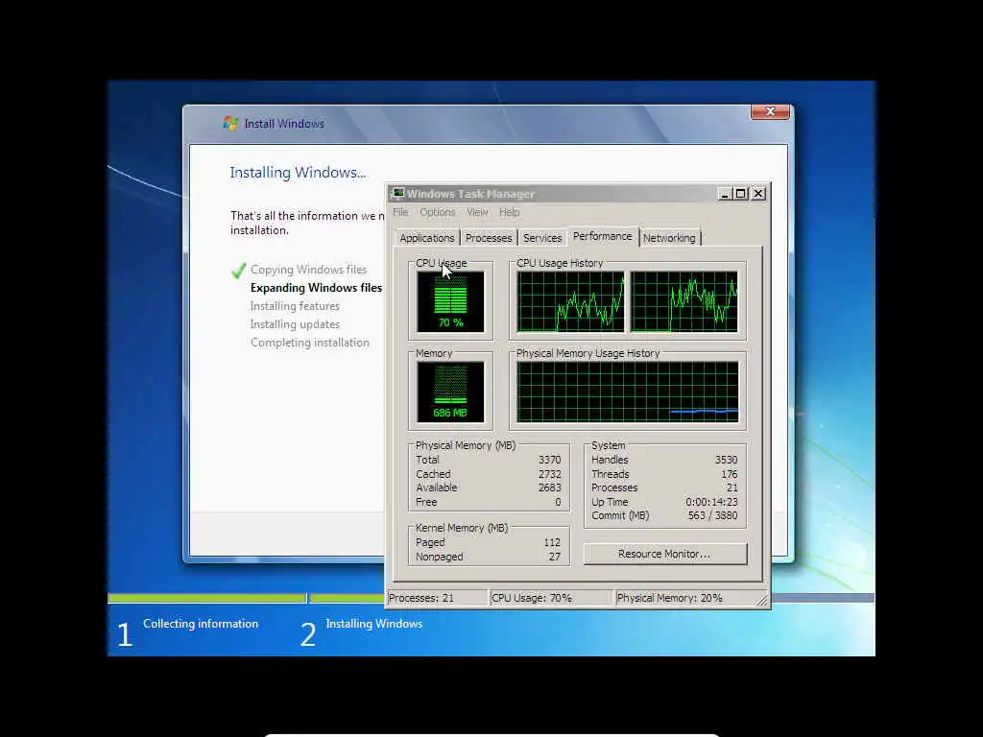Click the Handles value 3530

tap(727, 460)
